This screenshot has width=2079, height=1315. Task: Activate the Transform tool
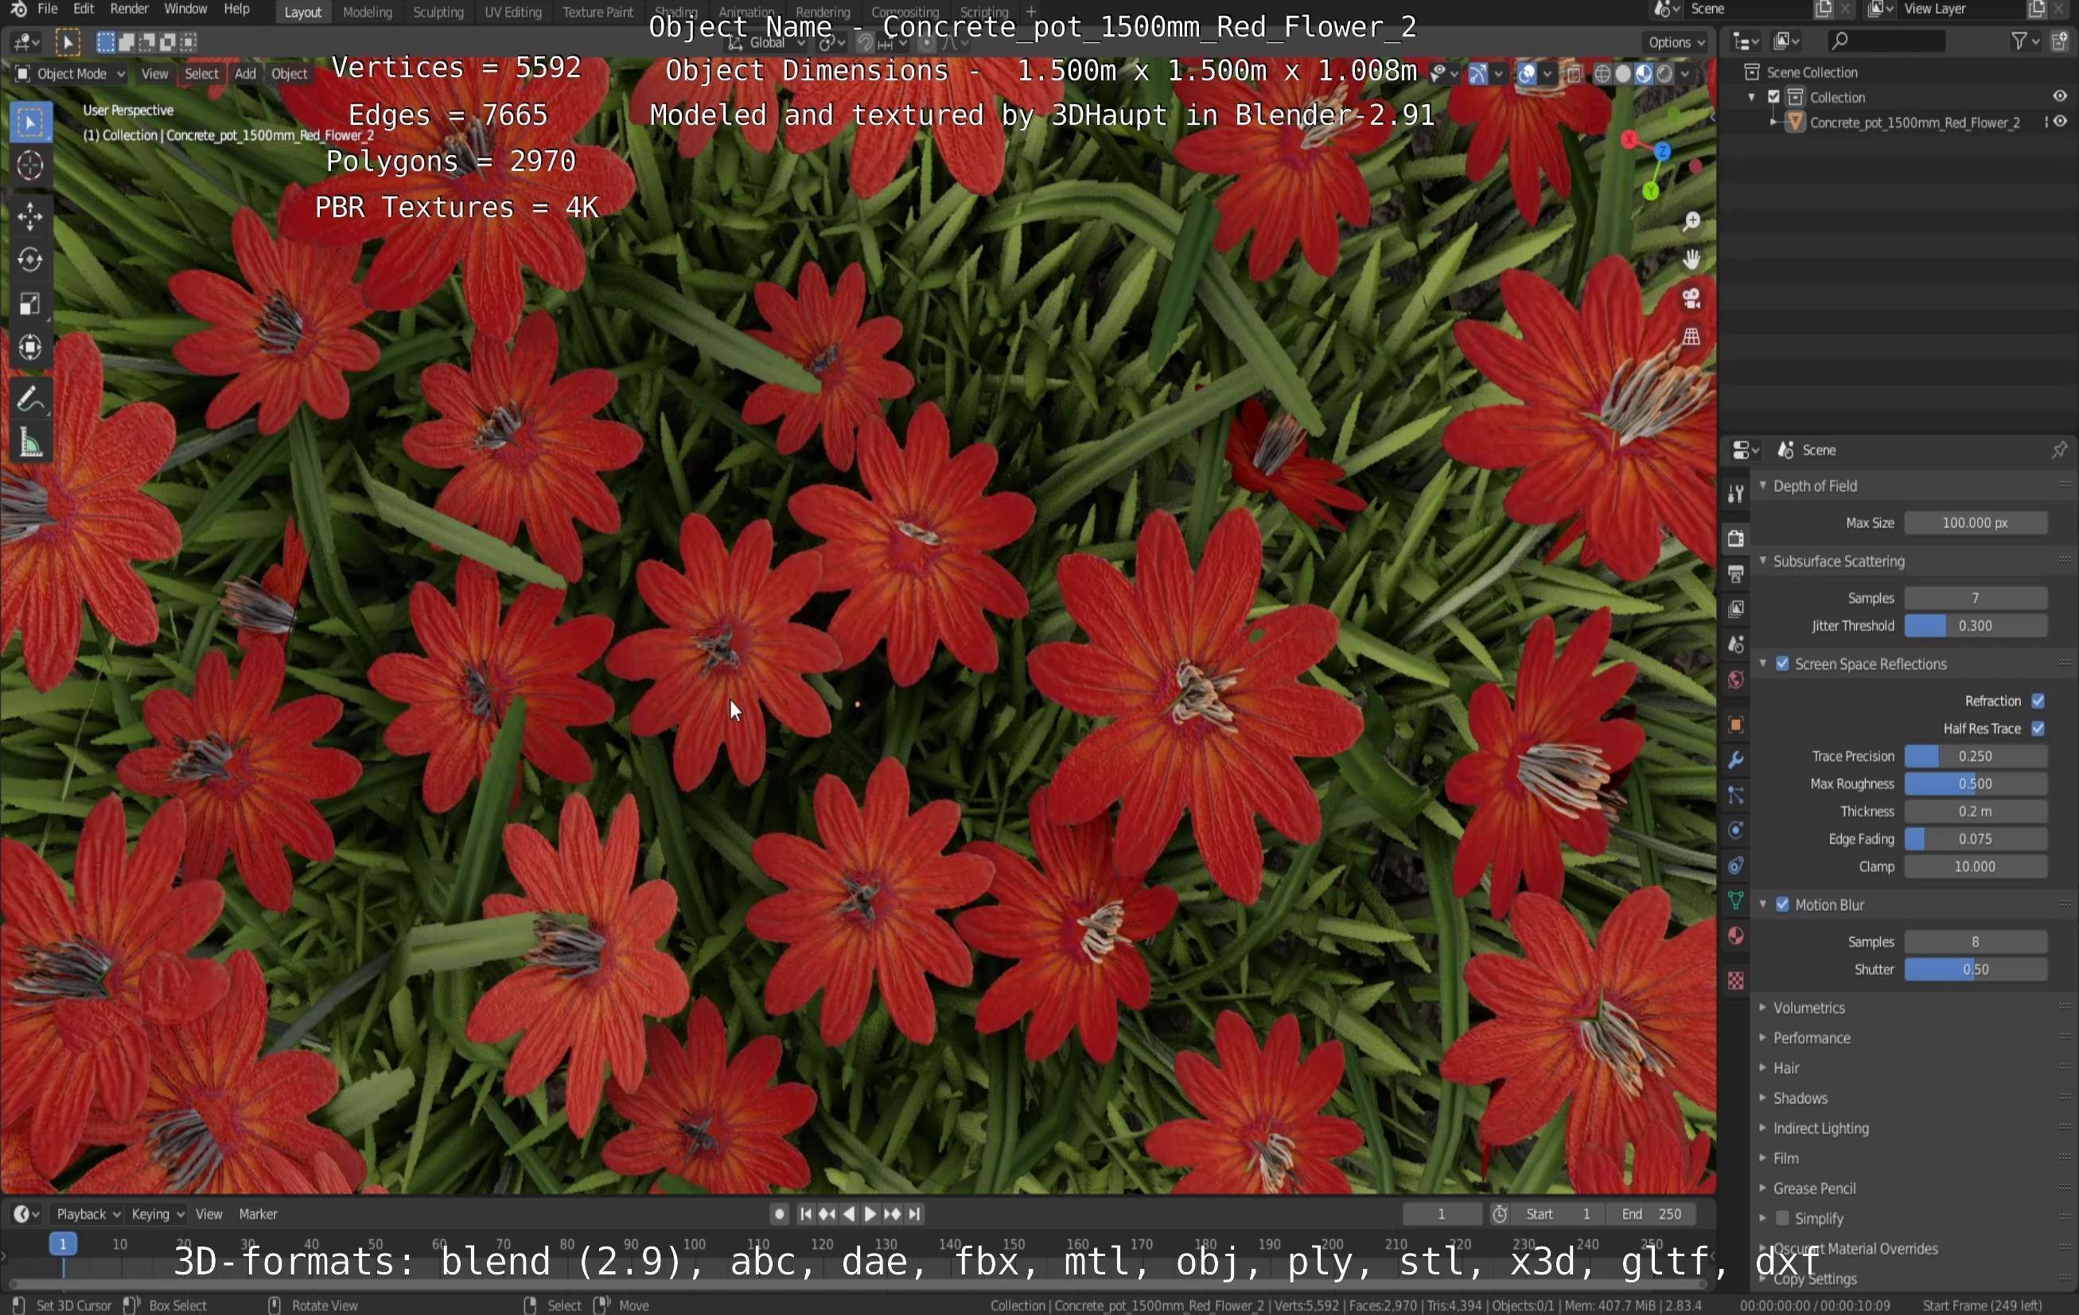(x=30, y=347)
